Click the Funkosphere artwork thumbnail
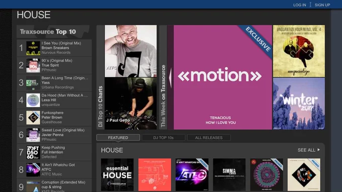This screenshot has width=342, height=192. [x=33, y=118]
